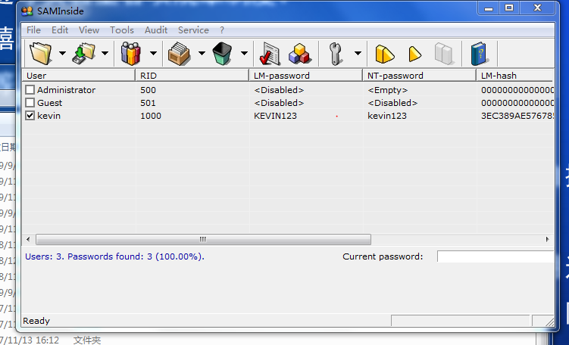Click Administrator's <Disabled> LM-password cell
The height and width of the screenshot is (345, 569).
click(279, 90)
